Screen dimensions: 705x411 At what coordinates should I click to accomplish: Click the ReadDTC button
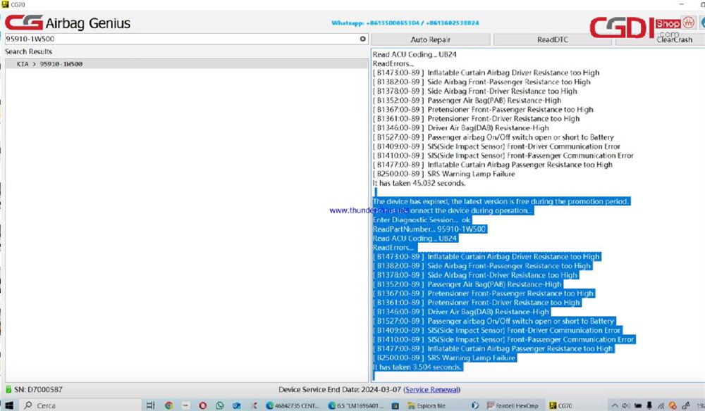[x=553, y=39]
